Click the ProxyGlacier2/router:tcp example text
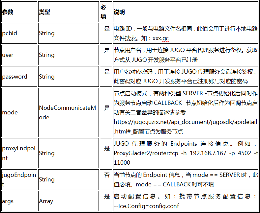The height and width of the screenshot is (213, 260). pos(146,153)
